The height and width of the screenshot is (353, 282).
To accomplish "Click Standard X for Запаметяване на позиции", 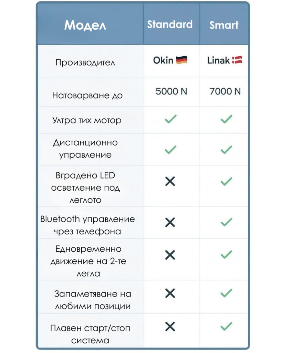I will tap(170, 293).
